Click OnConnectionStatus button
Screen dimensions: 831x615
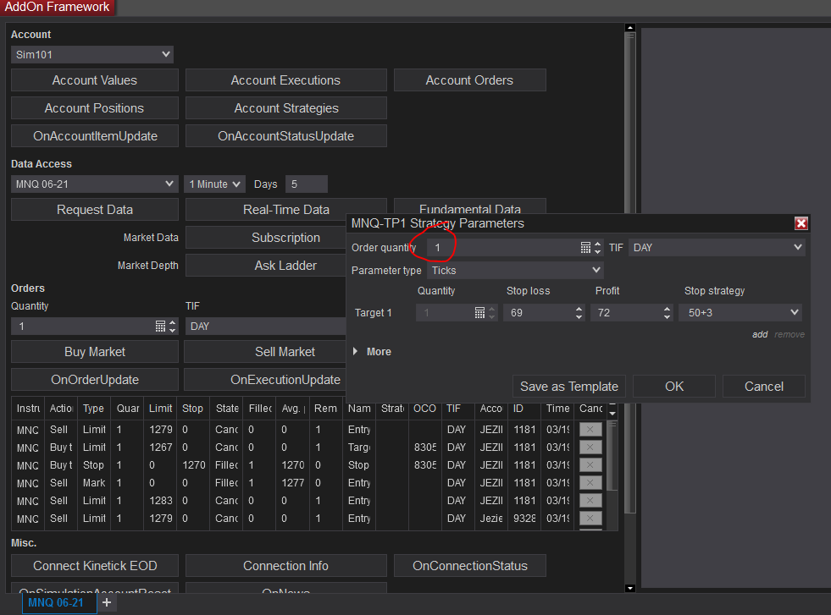469,566
